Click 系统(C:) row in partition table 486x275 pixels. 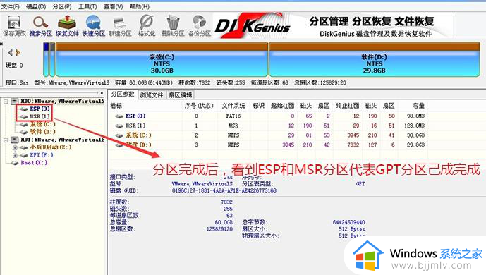[x=268, y=135]
